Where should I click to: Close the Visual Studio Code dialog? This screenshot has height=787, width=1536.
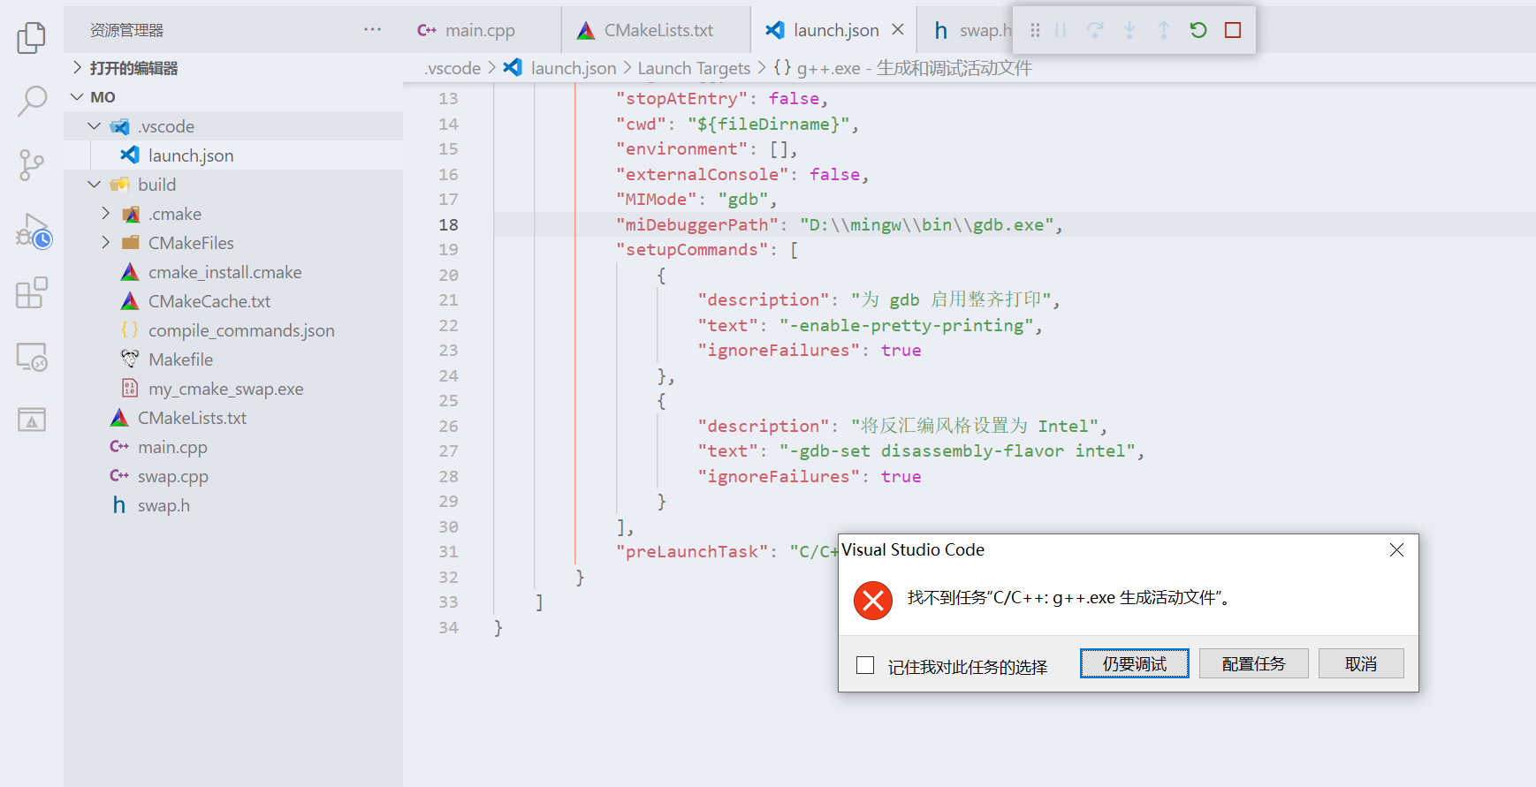(1396, 549)
